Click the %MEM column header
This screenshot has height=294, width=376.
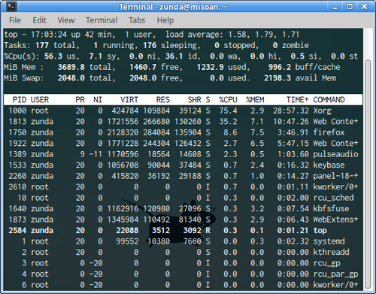tap(255, 100)
